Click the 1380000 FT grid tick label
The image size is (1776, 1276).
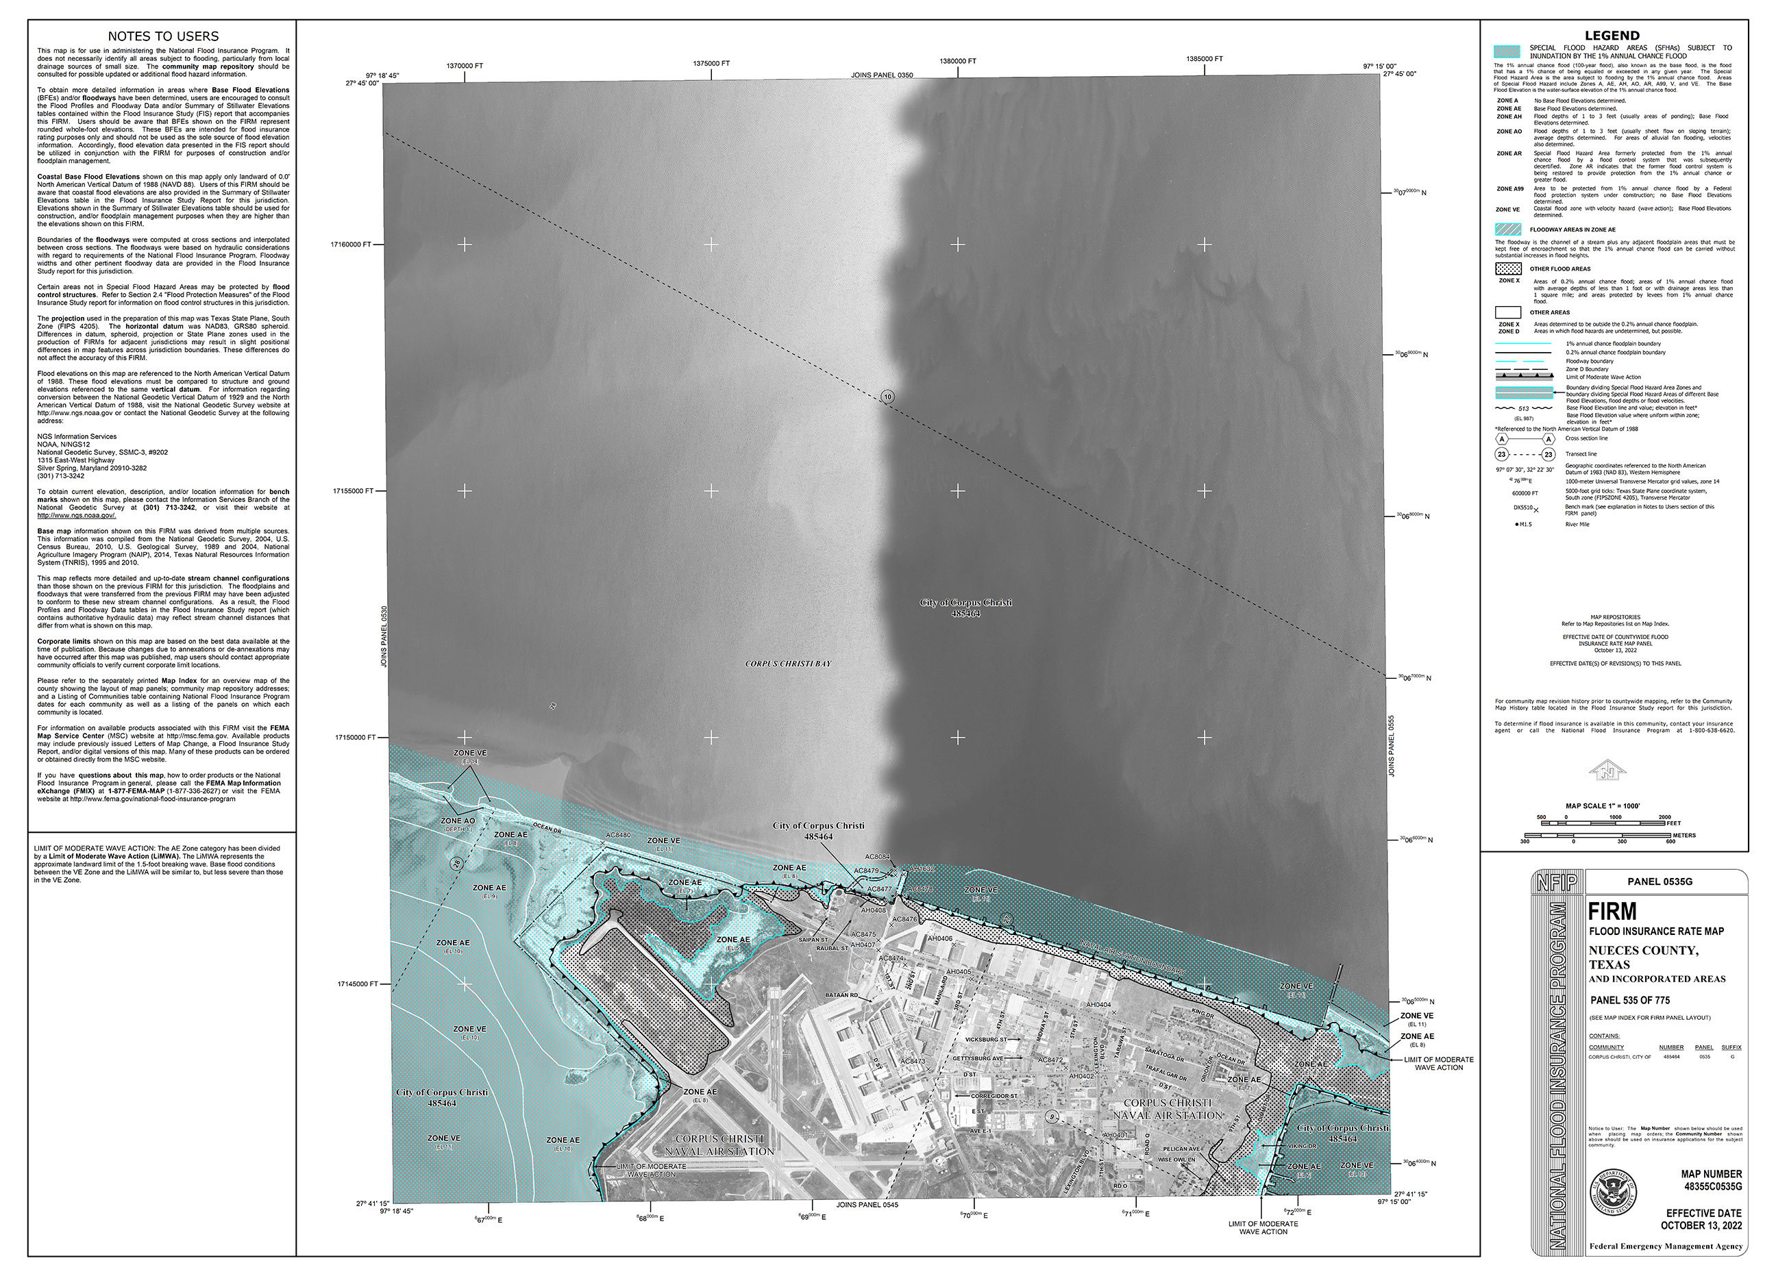pyautogui.click(x=958, y=61)
